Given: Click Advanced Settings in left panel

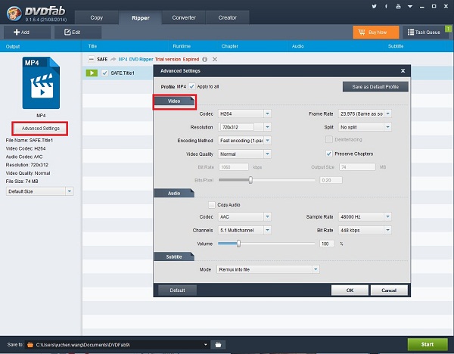Looking at the screenshot, I should coord(41,129).
